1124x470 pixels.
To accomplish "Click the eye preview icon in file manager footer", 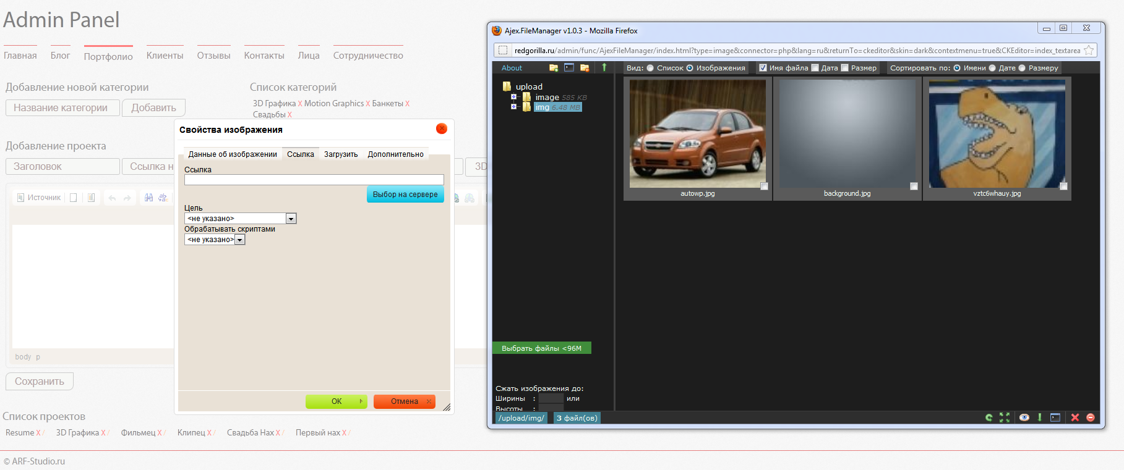I will click(x=1024, y=418).
